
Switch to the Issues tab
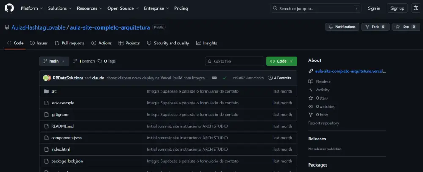(x=39, y=43)
